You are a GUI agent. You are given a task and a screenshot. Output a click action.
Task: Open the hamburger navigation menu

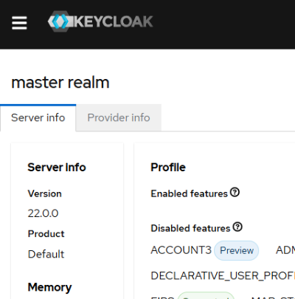[x=19, y=23]
